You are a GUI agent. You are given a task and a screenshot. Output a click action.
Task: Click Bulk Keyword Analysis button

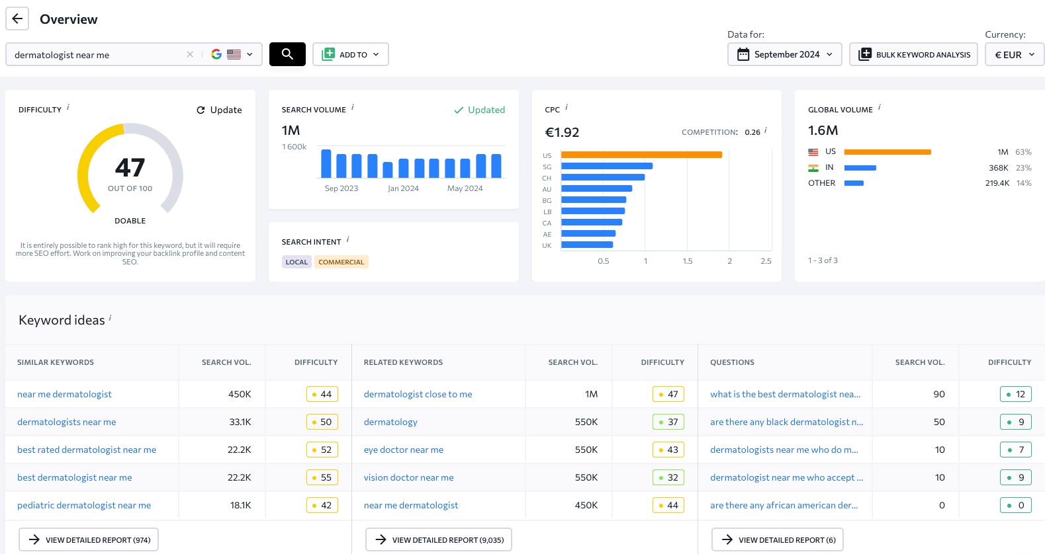point(913,54)
